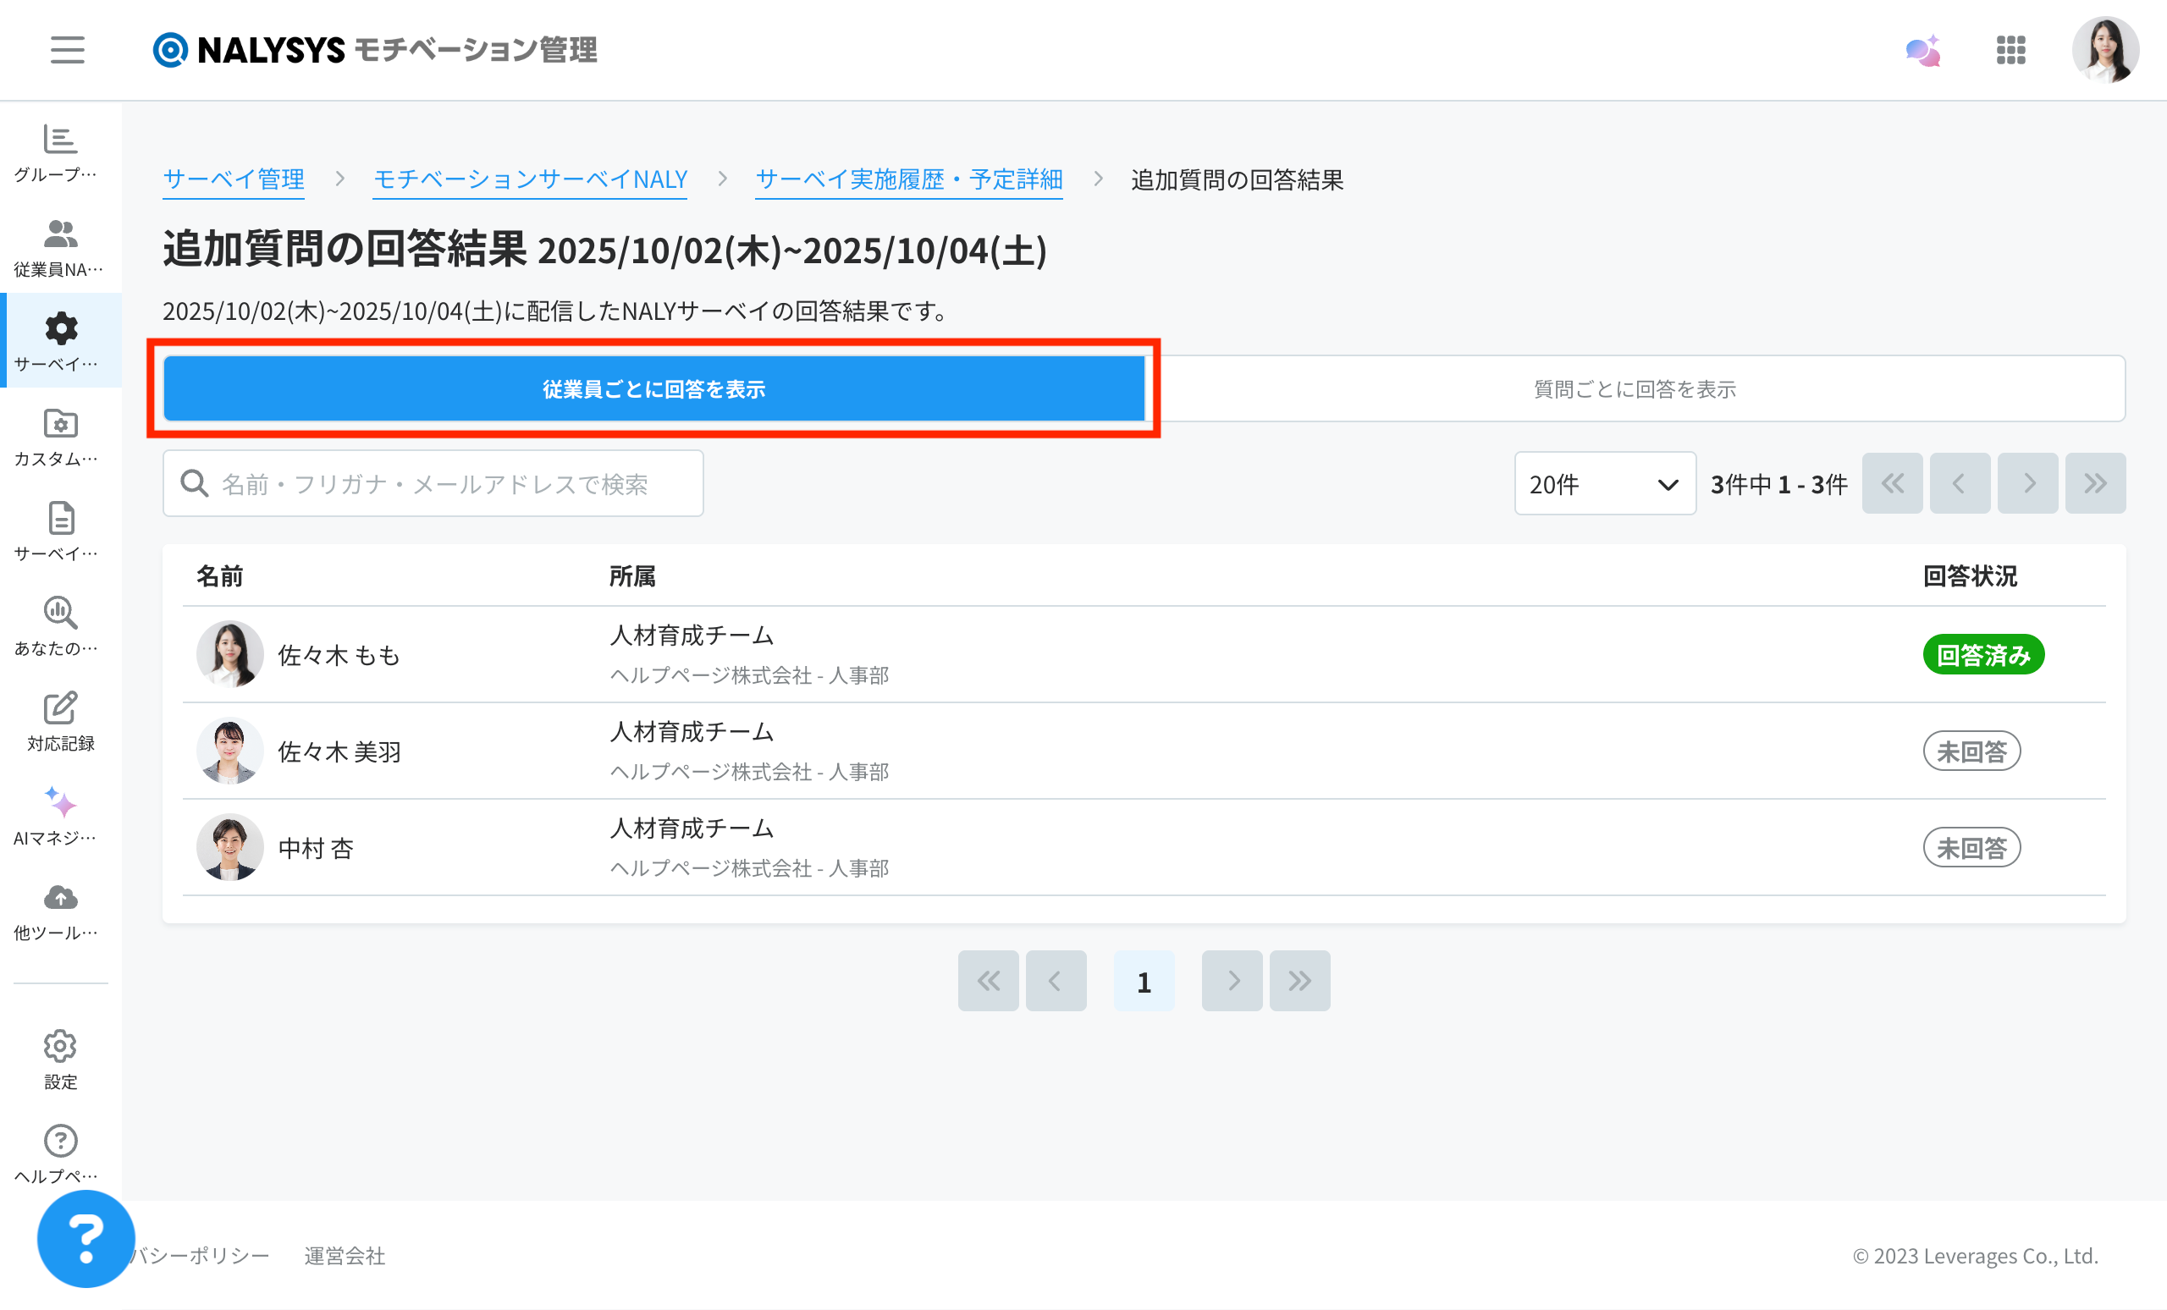The width and height of the screenshot is (2167, 1310).
Task: Click the blue floating help question button
Action: pos(85,1238)
